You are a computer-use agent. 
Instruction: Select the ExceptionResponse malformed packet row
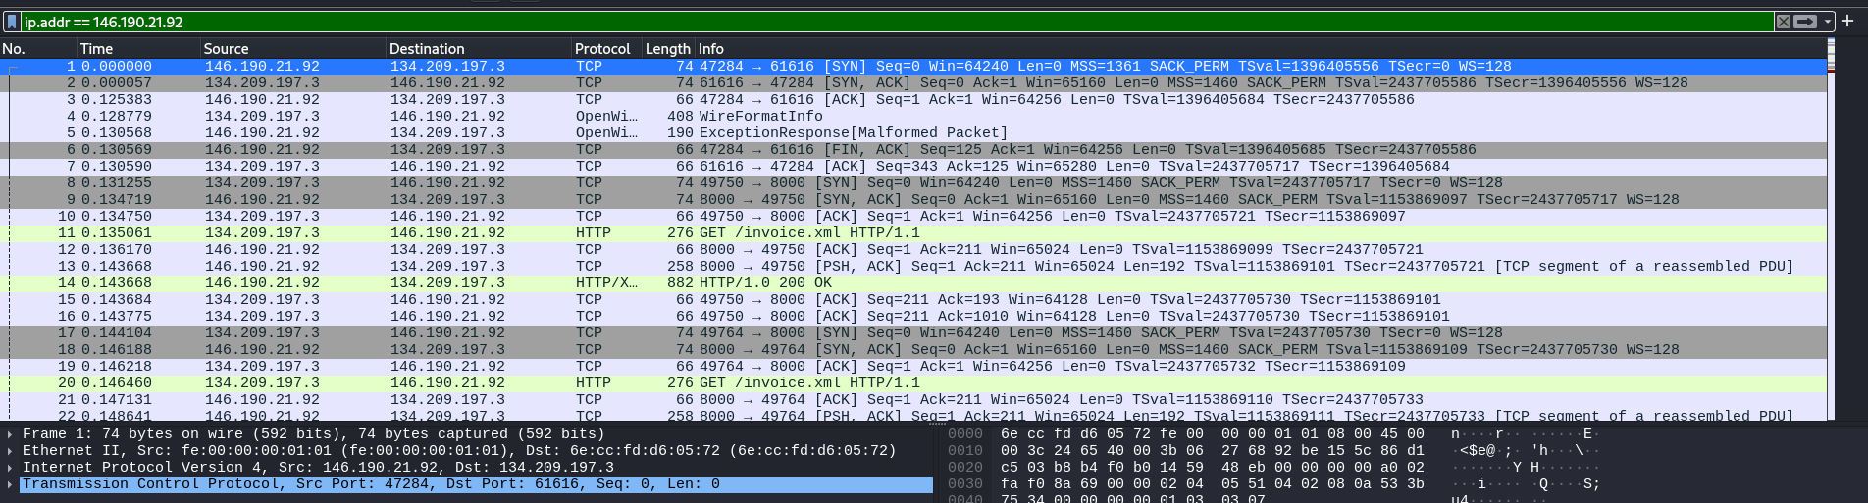tap(854, 133)
